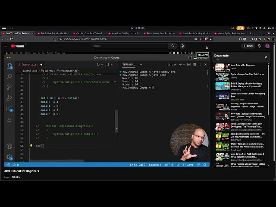Open terminal panel more views ellipsis

[140, 65]
